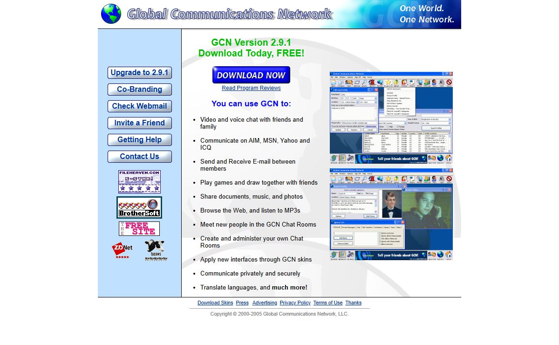Open the Download Skins link

(x=215, y=303)
